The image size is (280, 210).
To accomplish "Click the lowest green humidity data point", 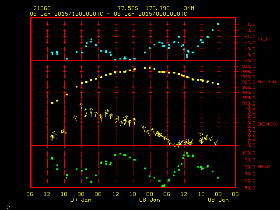I will click(163, 186).
